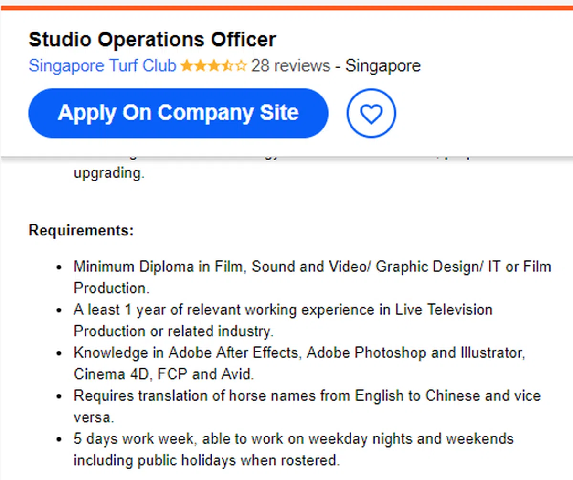Click the 1 year working experience line
The image size is (573, 480).
pos(283,309)
